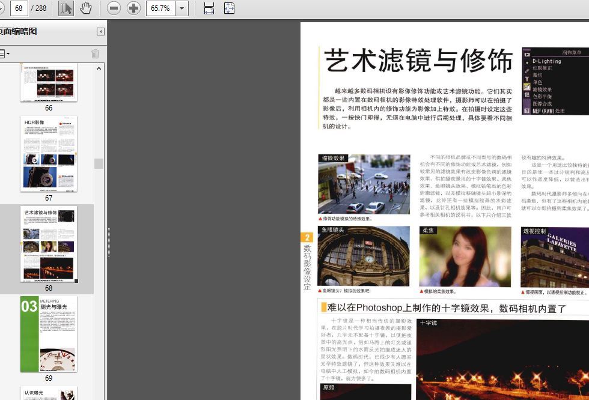Click the 65.7% zoom value field
Image resolution: width=589 pixels, height=400 pixels.
pos(160,8)
